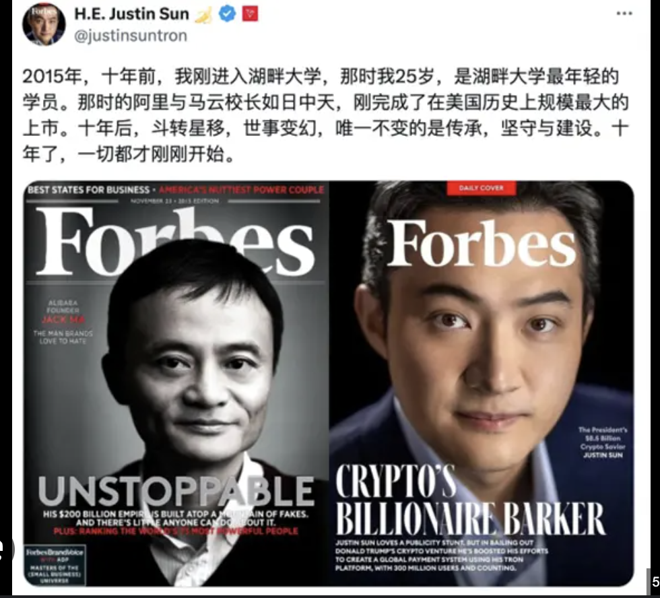Open the three-dot more options menu

tap(624, 13)
